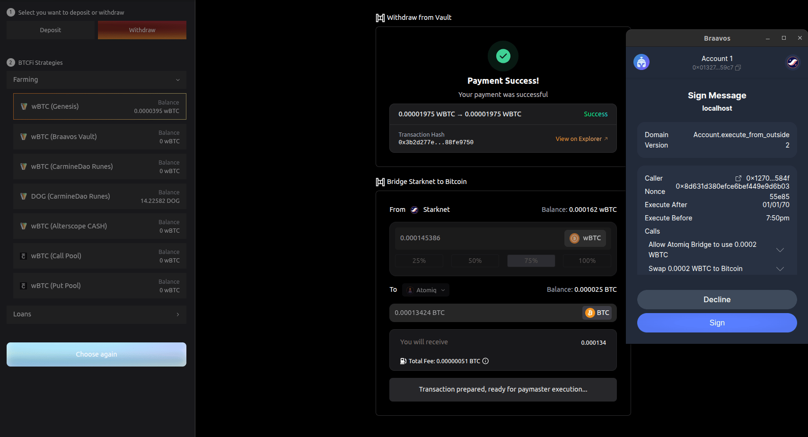Open the Atomiq bridge provider dropdown
This screenshot has width=808, height=437.
tap(426, 290)
